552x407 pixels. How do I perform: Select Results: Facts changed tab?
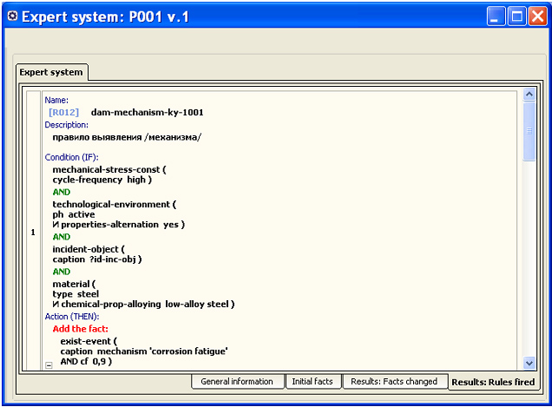click(394, 381)
